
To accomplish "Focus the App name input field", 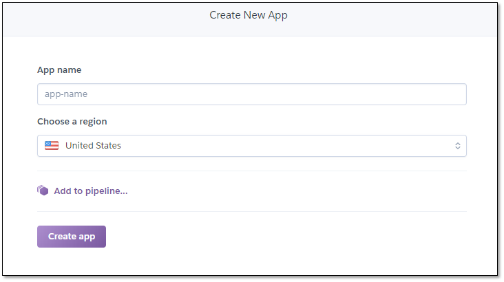I will coord(252,94).
